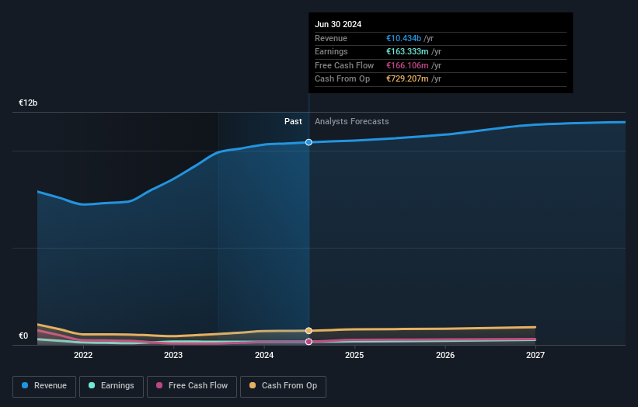Image resolution: width=638 pixels, height=407 pixels.
Task: Click the 2026 x-axis label
Action: coord(445,355)
